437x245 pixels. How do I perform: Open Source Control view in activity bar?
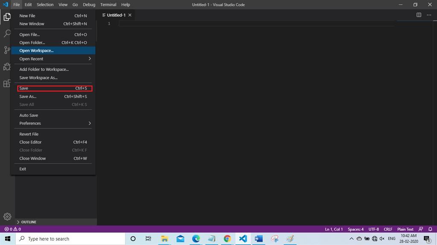point(7,50)
